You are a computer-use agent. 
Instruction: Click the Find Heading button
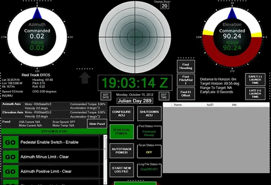point(186,66)
